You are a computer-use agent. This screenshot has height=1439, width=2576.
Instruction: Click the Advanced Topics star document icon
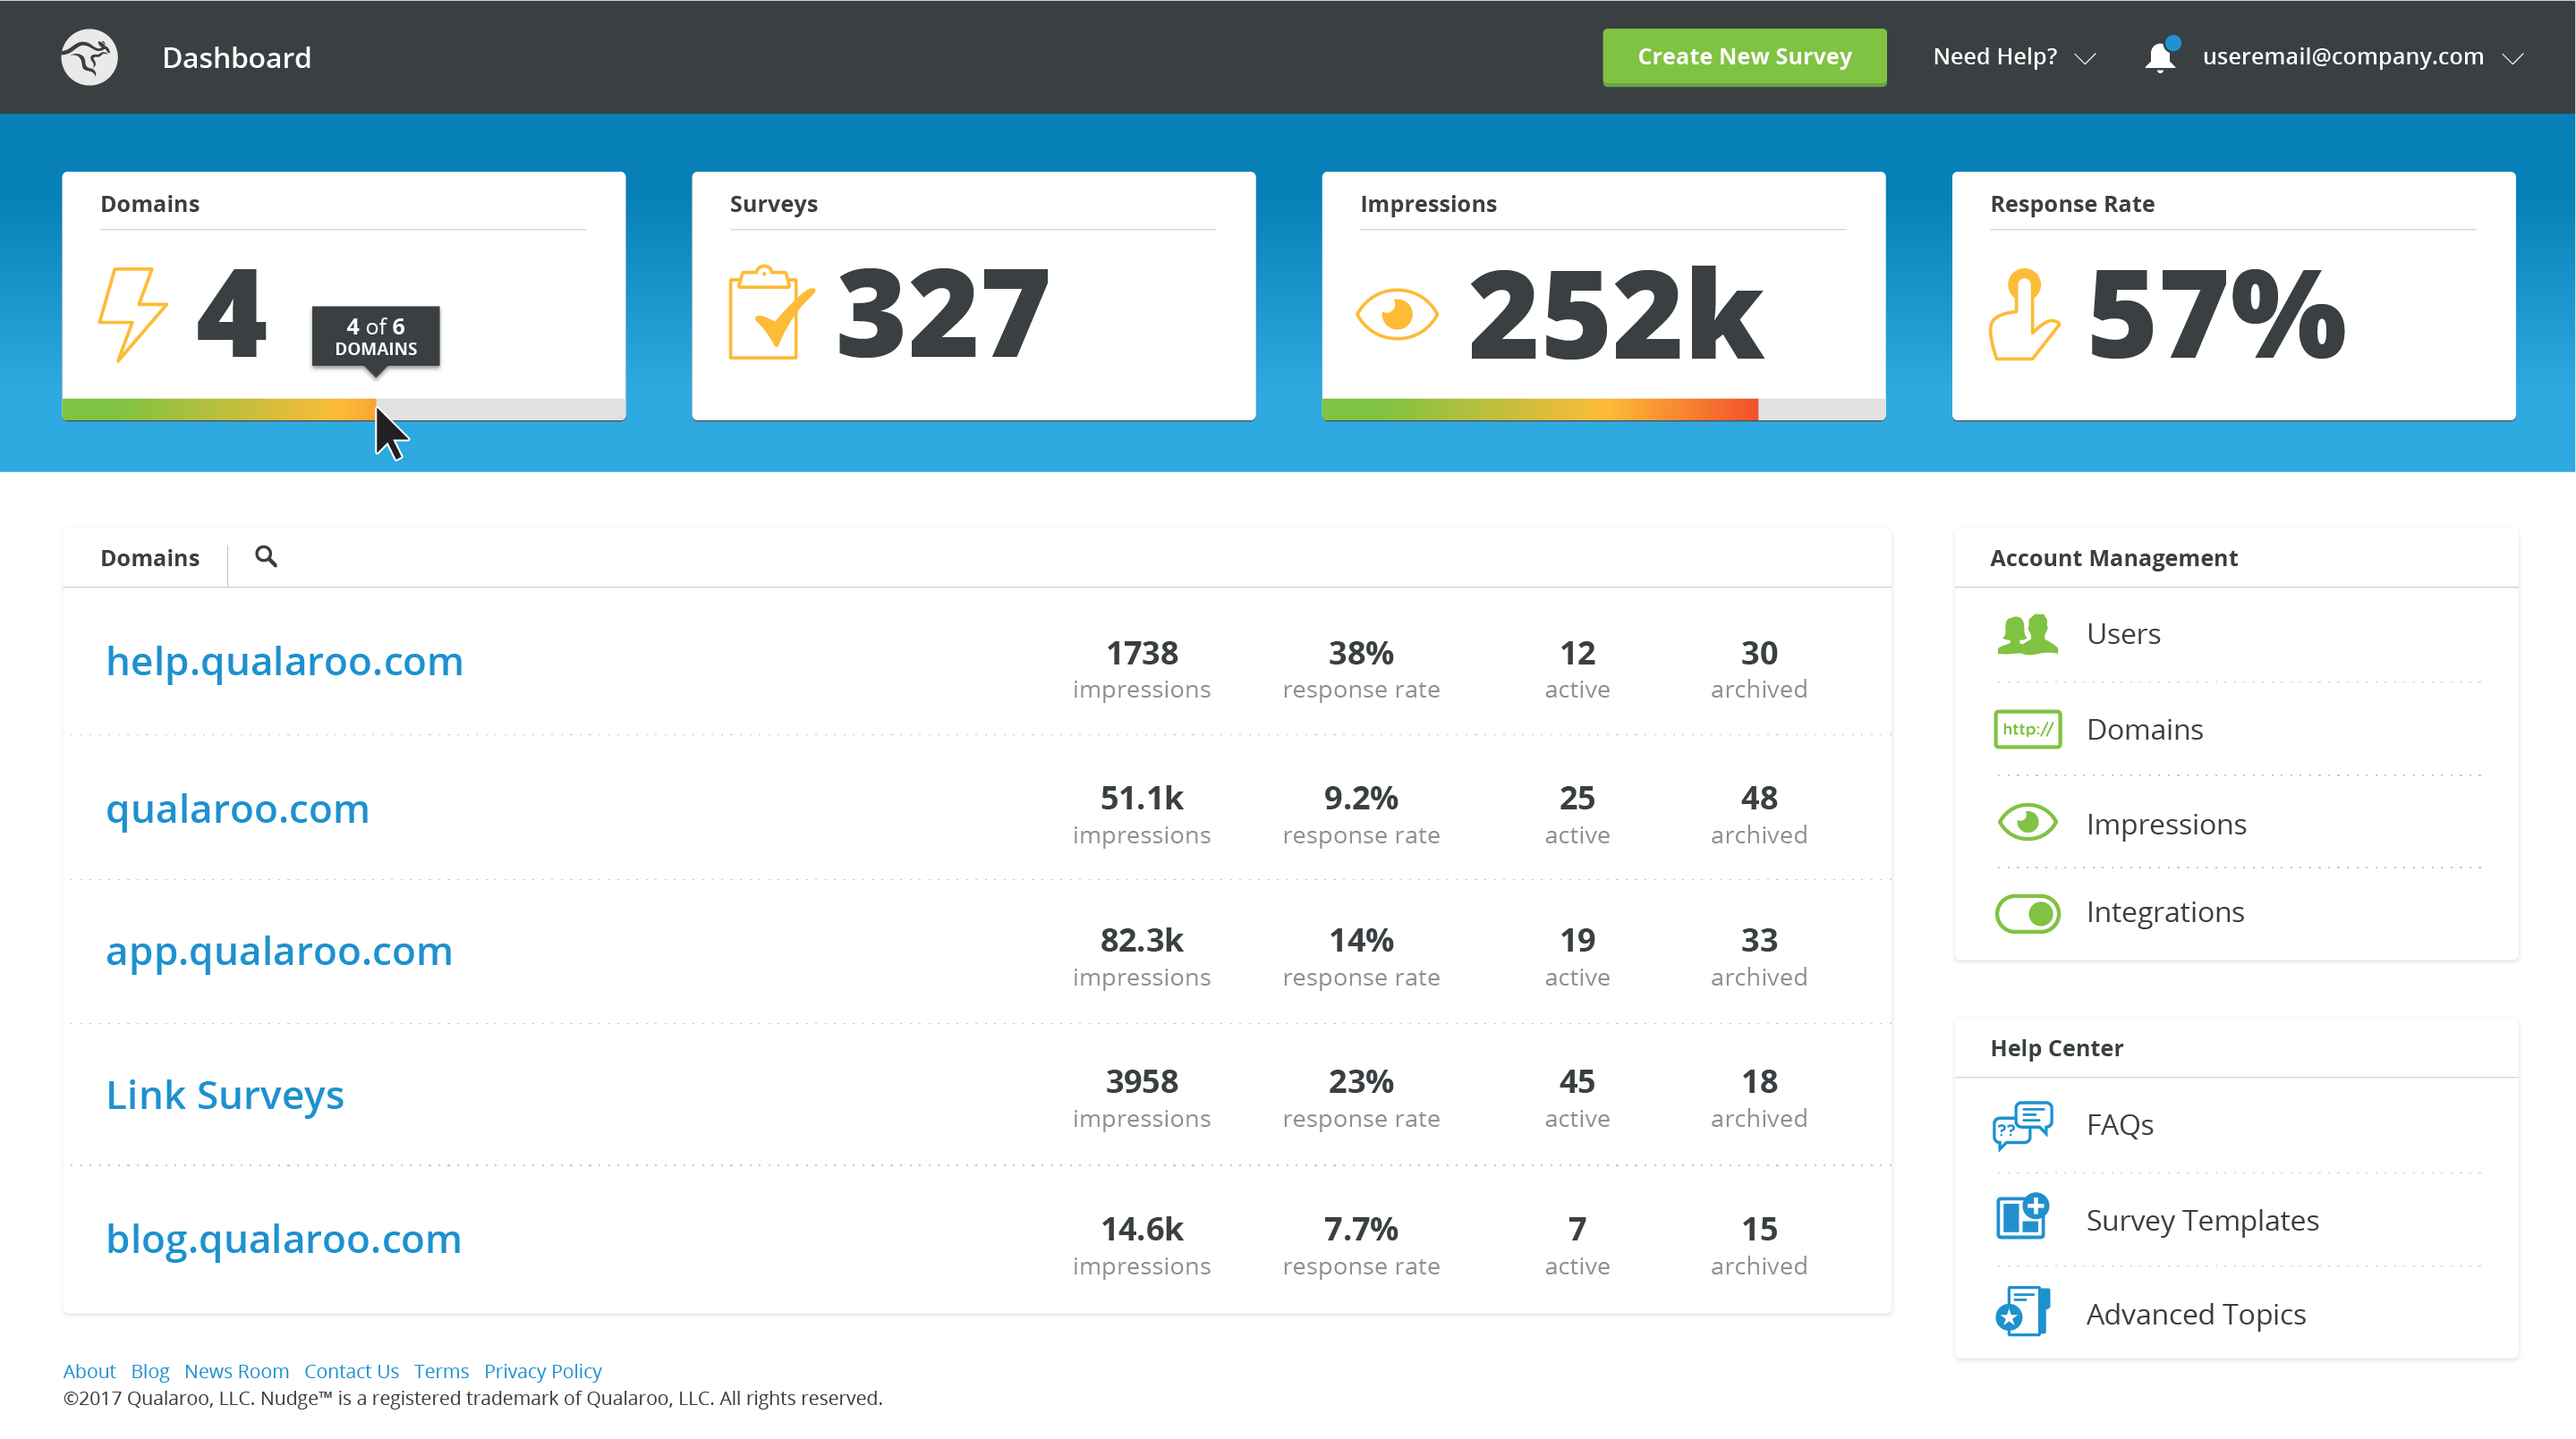[x=2023, y=1311]
